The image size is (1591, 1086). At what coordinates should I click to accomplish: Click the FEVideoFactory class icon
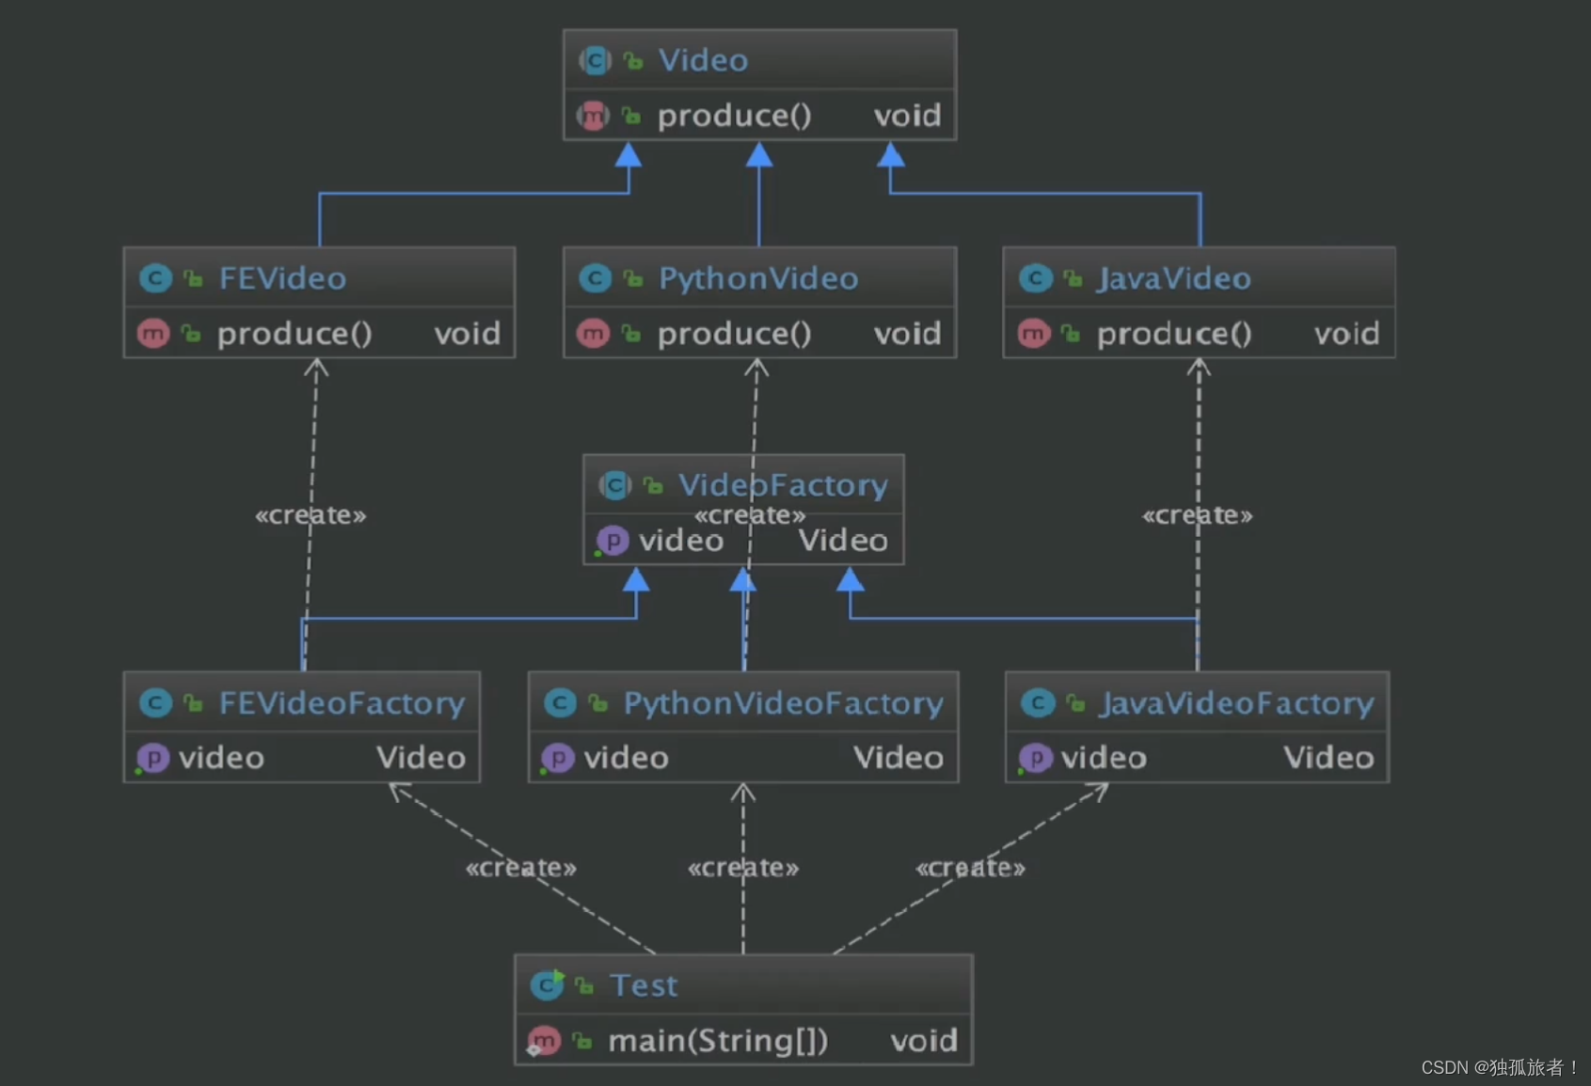coord(155,702)
